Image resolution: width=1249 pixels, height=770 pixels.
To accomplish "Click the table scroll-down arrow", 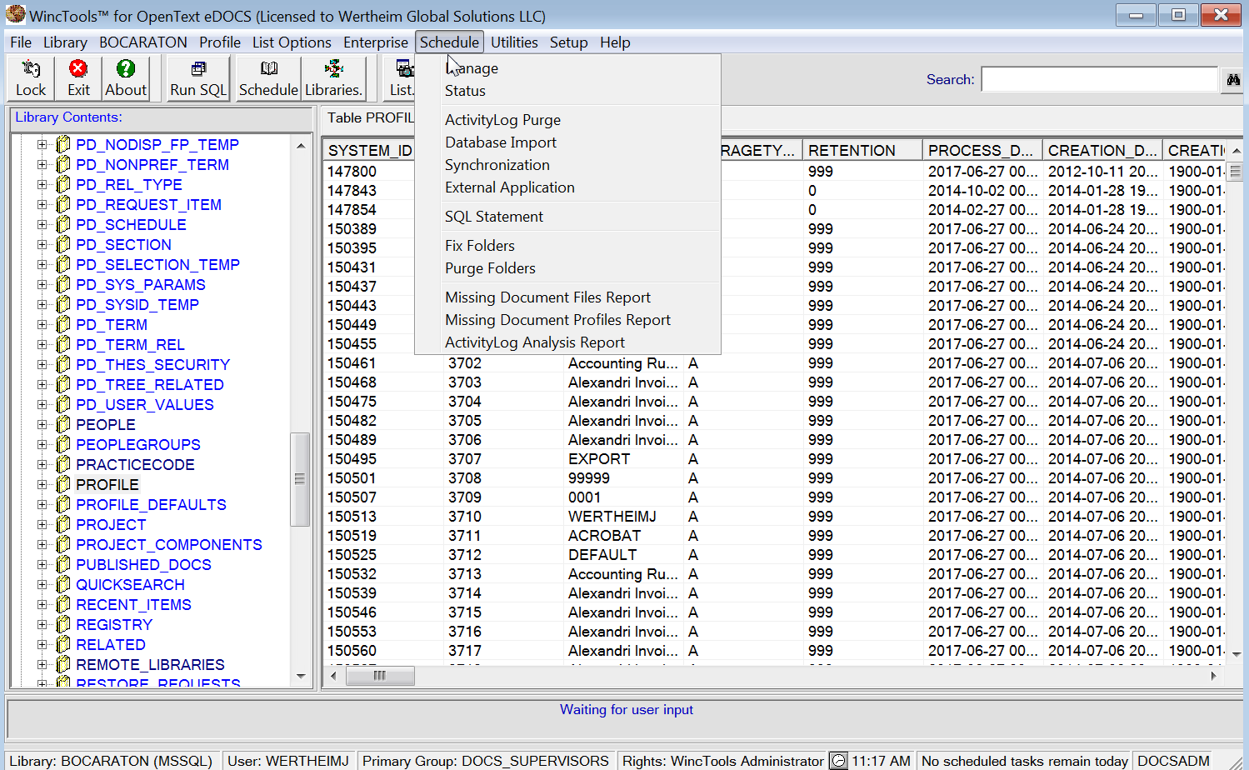I will click(x=1236, y=655).
